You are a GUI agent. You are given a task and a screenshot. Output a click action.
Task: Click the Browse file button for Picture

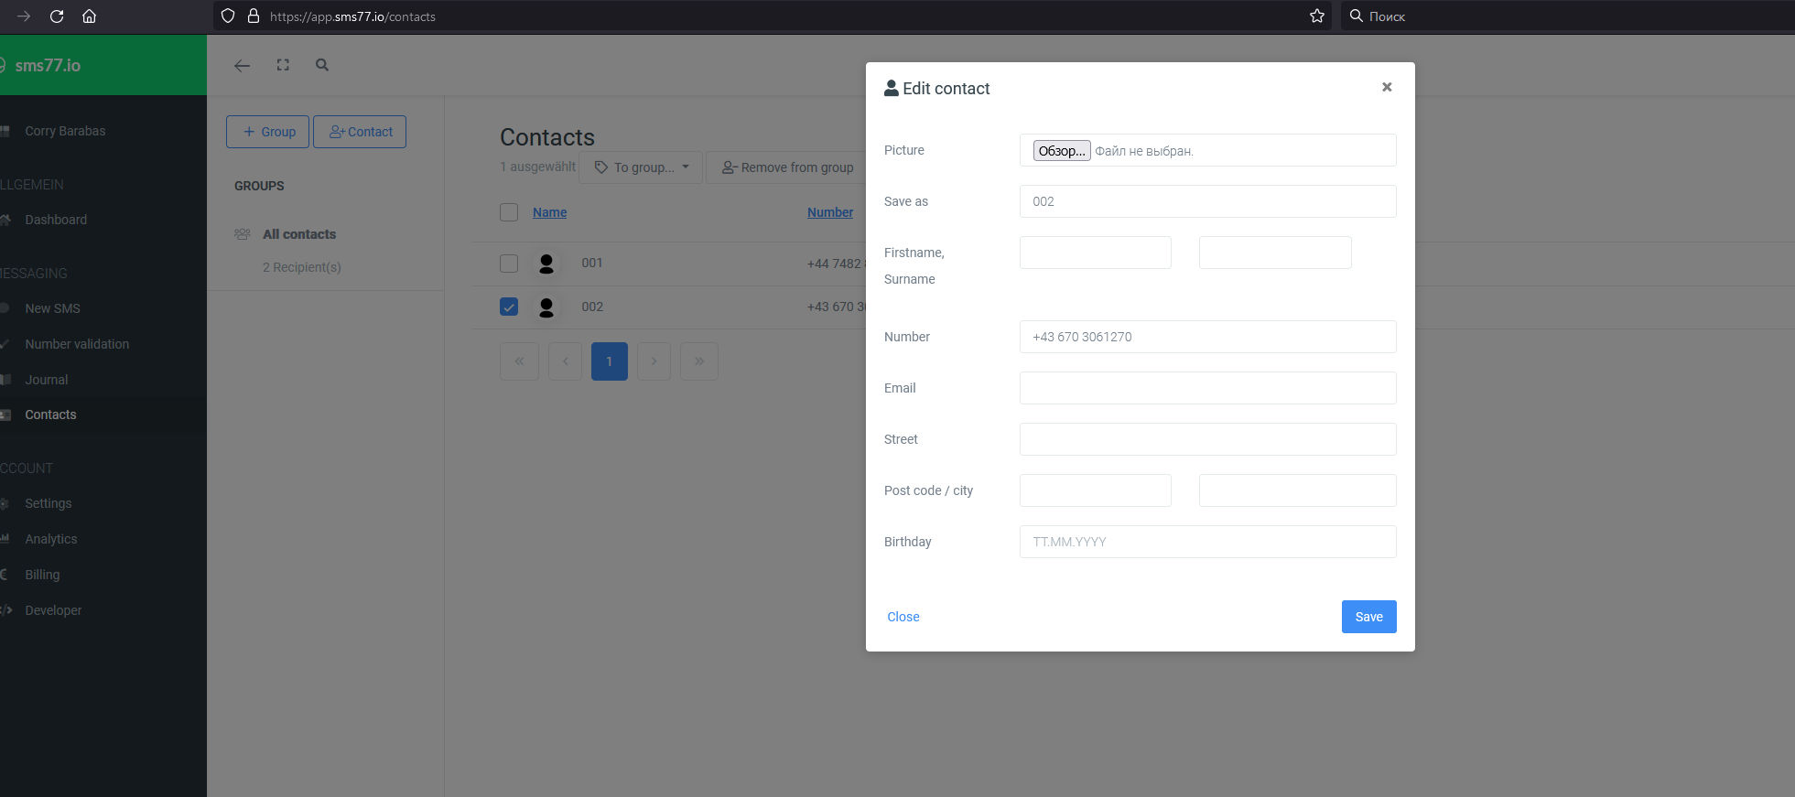(1062, 151)
